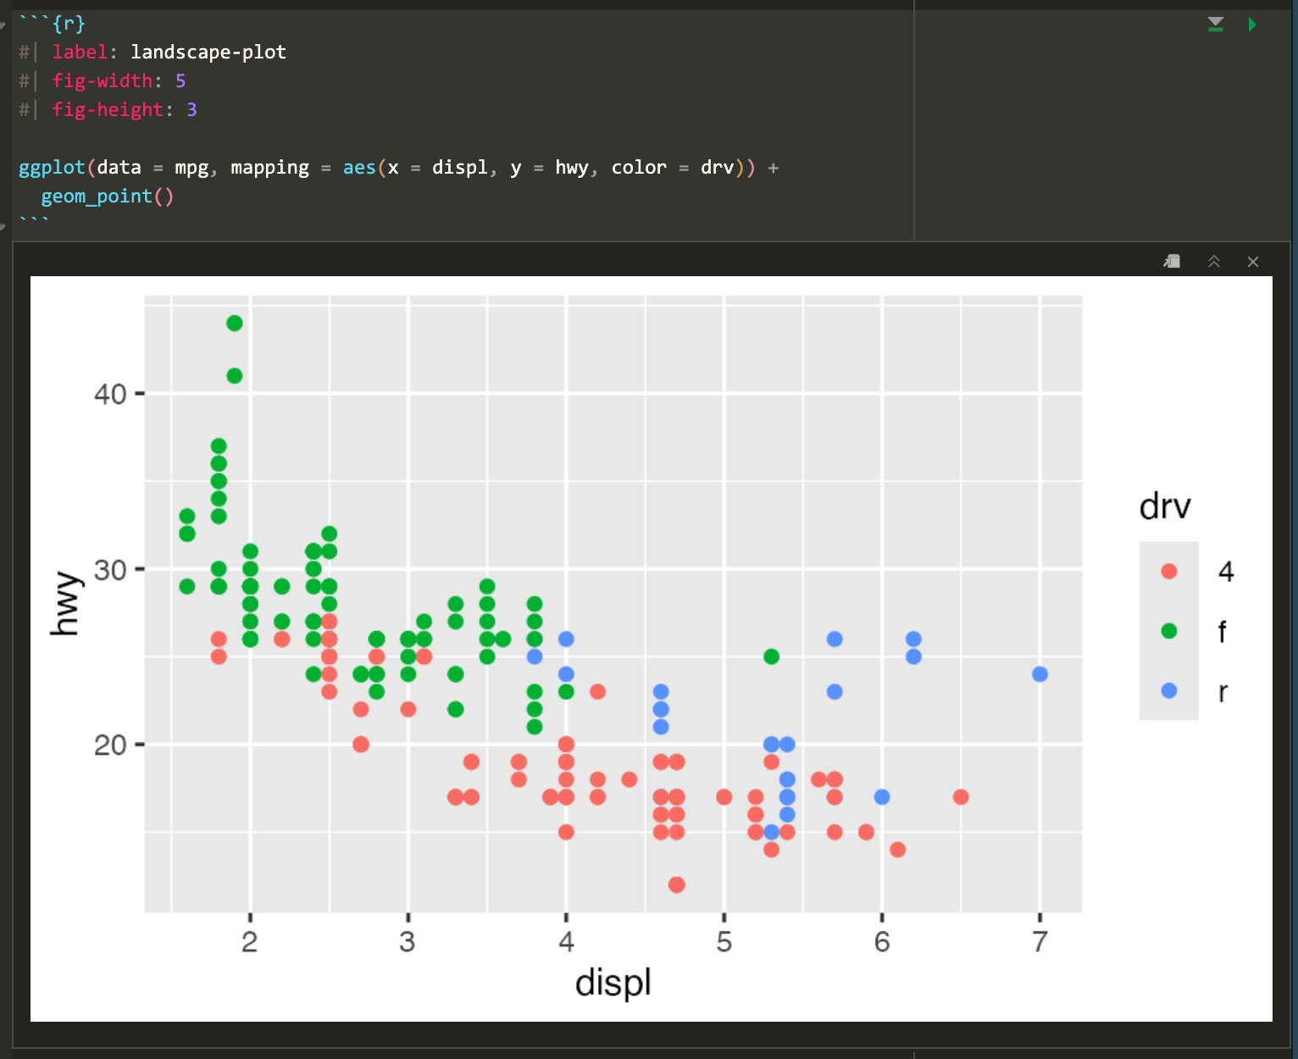Click the highest green point above 40
This screenshot has width=1298, height=1059.
[x=235, y=323]
